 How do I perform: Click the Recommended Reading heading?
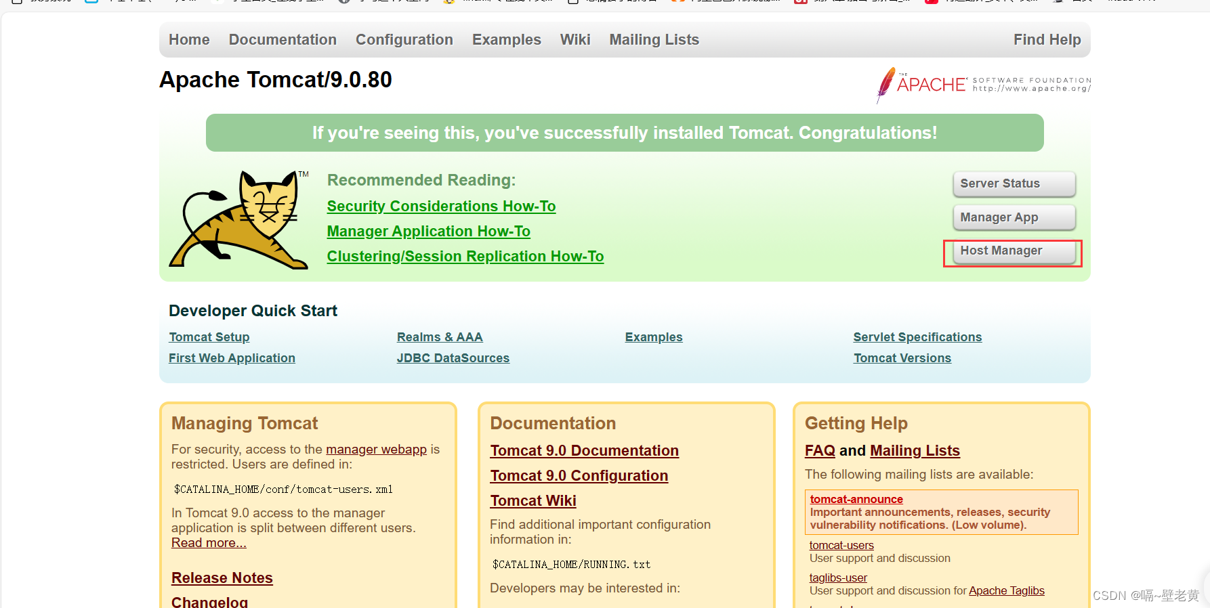point(421,180)
